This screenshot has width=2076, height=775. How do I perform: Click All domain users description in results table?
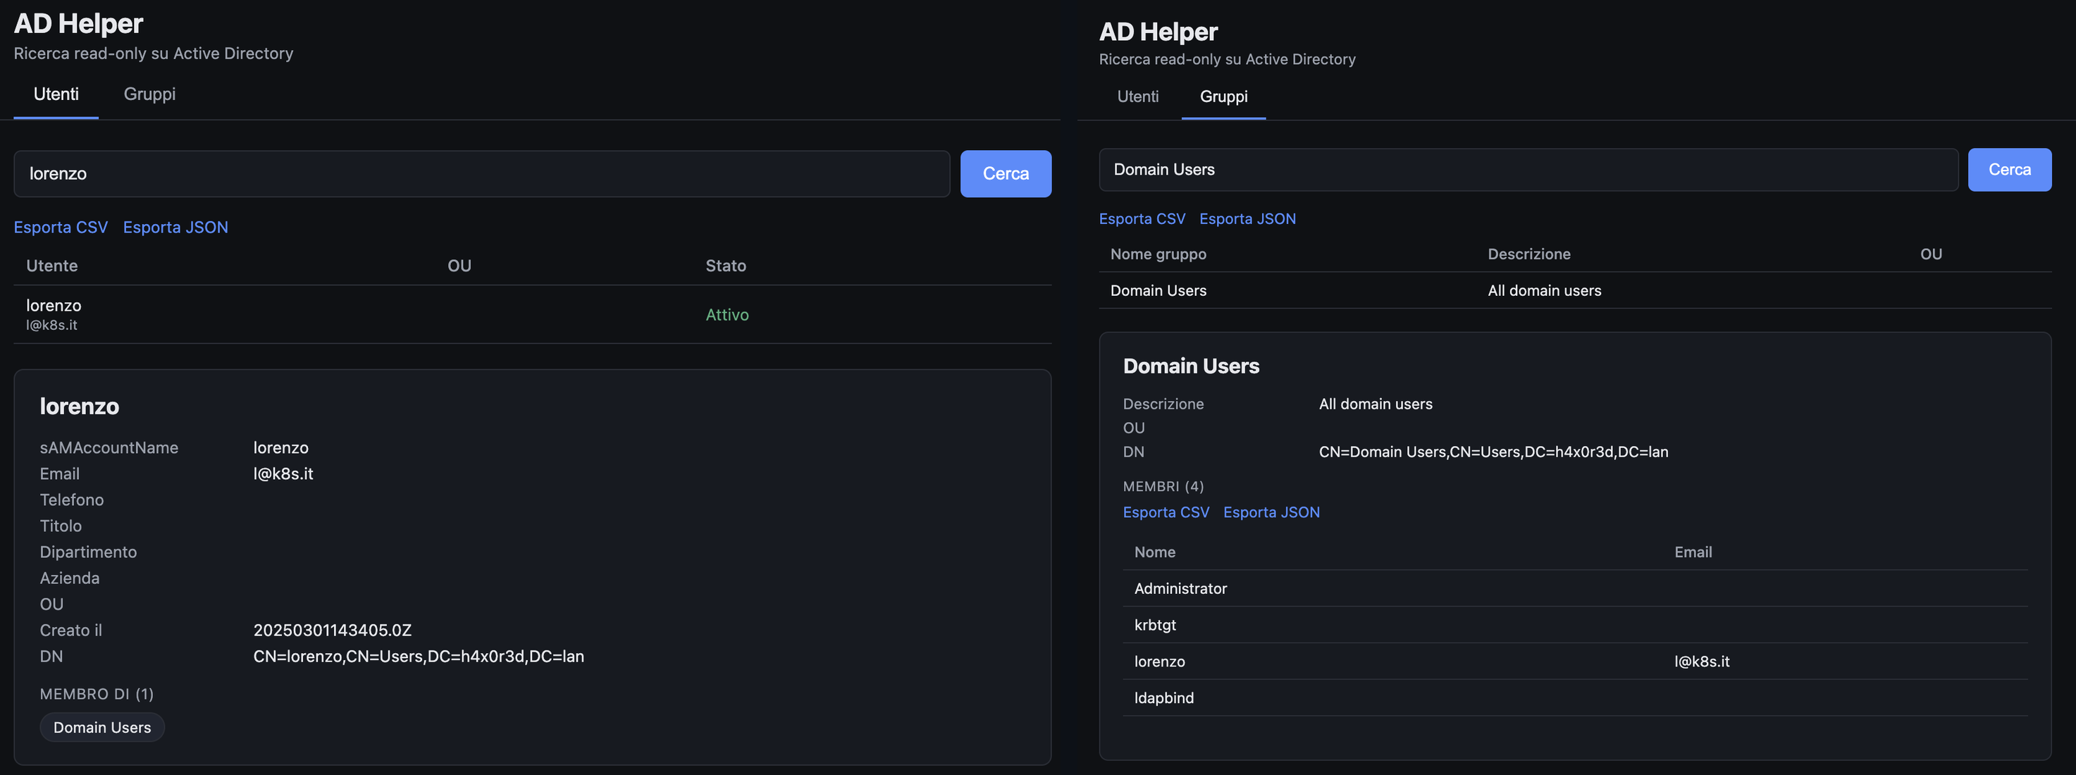[x=1544, y=291]
